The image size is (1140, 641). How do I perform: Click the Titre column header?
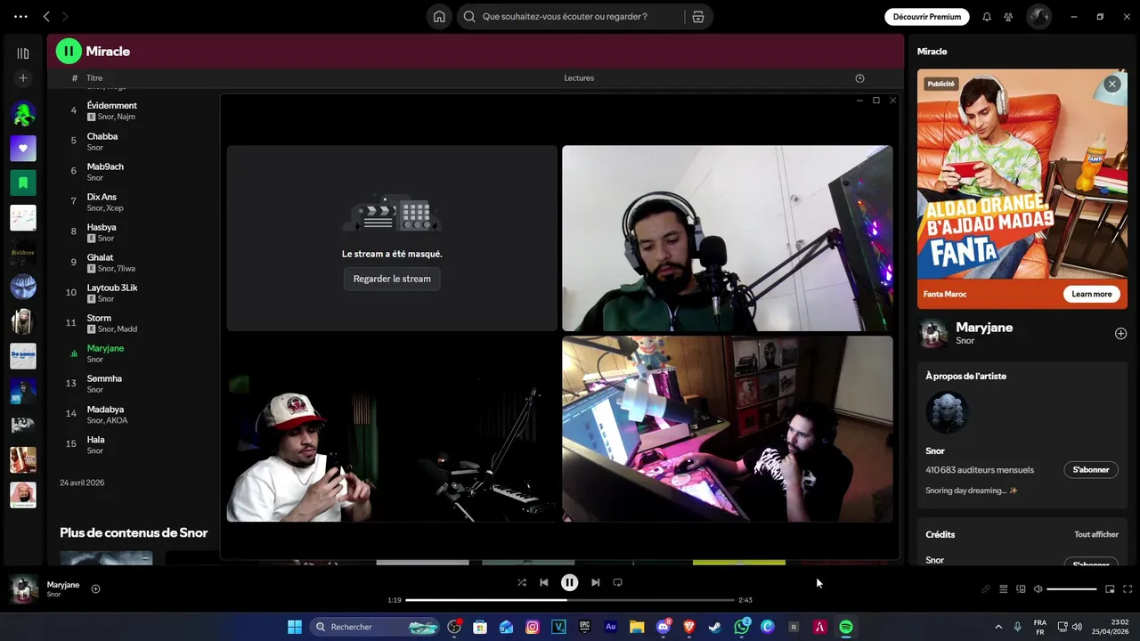tap(94, 78)
